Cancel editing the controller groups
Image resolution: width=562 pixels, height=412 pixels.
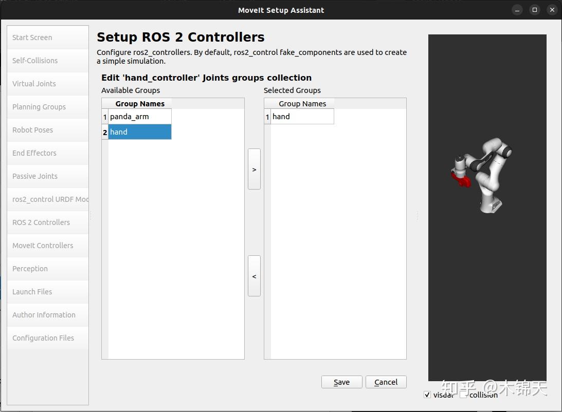coord(386,382)
